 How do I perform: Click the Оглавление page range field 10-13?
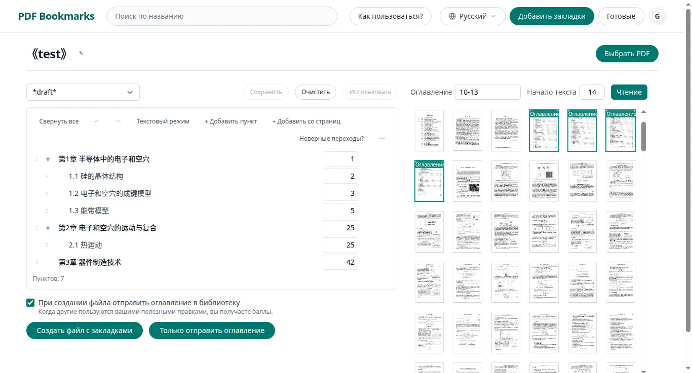488,92
